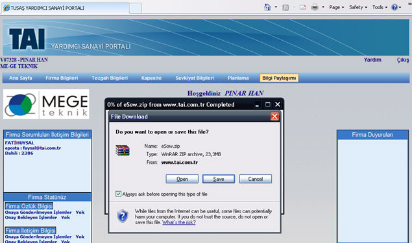Select the TUSAŞ YARDIMCI SANAYİ PORTALI tab

pyautogui.click(x=65, y=8)
